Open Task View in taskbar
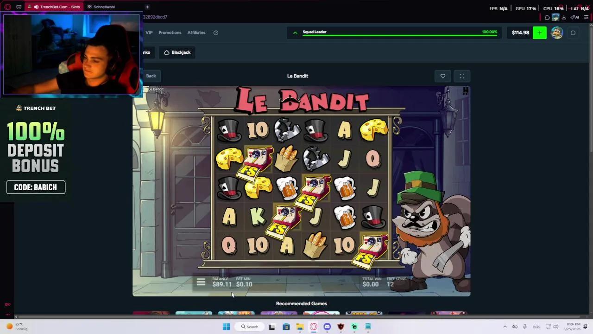The image size is (593, 334). [x=272, y=327]
